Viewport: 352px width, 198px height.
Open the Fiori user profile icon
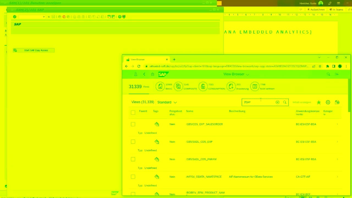[x=136, y=74]
